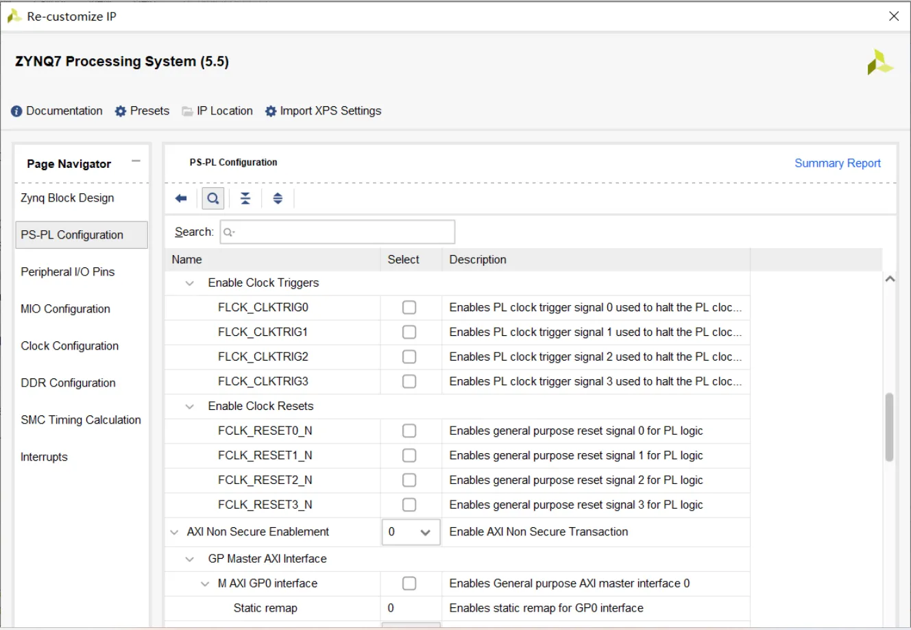The image size is (911, 630).
Task: Check the FCLK_RESET0_N checkbox
Action: (409, 431)
